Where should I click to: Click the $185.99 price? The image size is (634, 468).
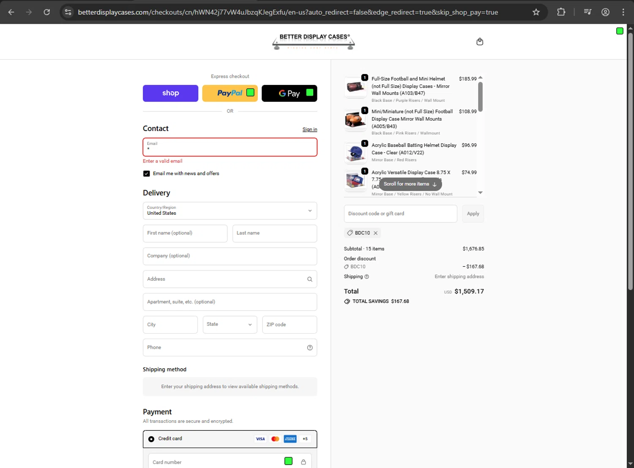[x=467, y=79]
